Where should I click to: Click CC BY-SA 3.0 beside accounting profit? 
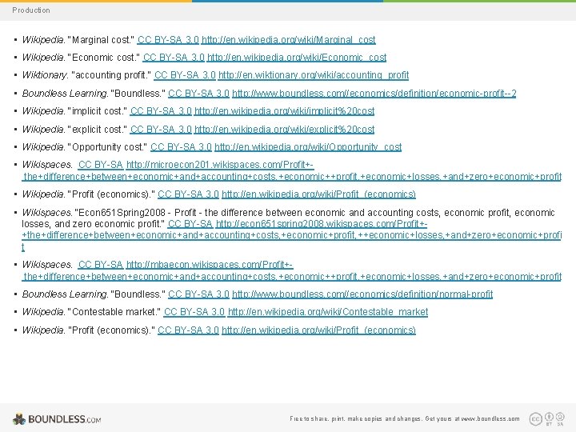point(185,75)
